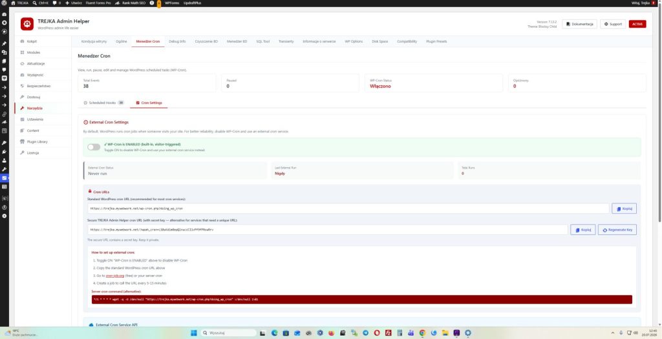The height and width of the screenshot is (339, 662).
Task: Open Modules in plugin sidebar
Action: coord(42,52)
